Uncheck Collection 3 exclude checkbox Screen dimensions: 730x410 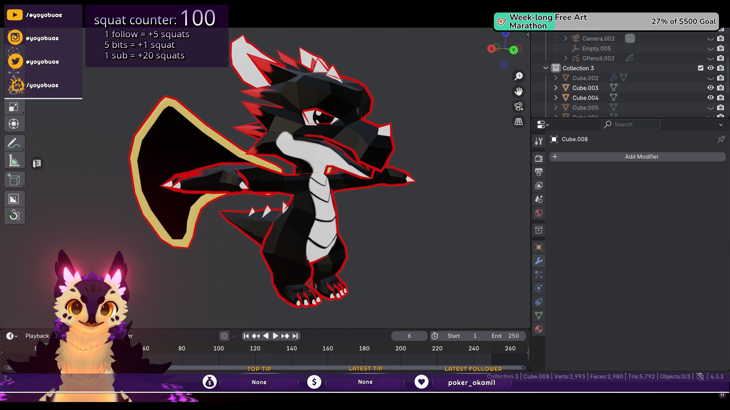click(701, 68)
